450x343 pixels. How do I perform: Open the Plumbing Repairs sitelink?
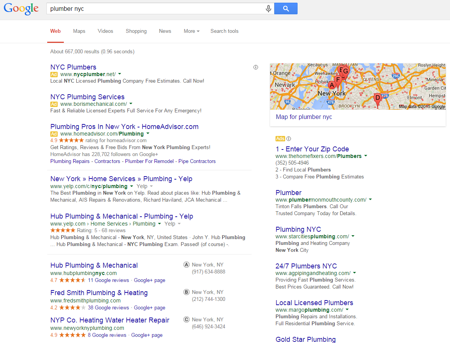pos(70,161)
